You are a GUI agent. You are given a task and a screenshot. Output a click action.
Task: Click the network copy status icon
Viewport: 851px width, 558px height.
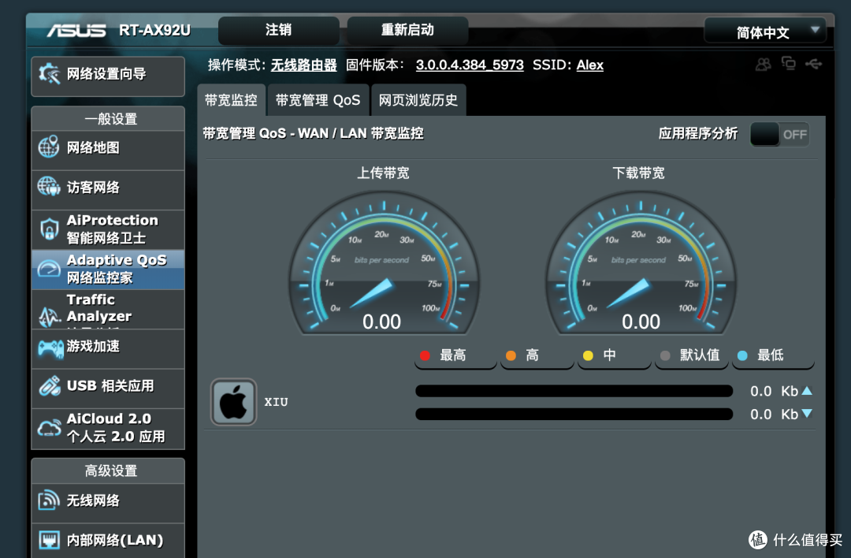(788, 64)
